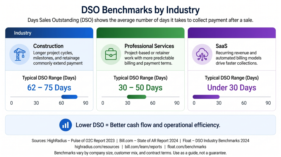Open the highradius.com/resources link
The height and width of the screenshot is (157, 281).
tap(97, 147)
